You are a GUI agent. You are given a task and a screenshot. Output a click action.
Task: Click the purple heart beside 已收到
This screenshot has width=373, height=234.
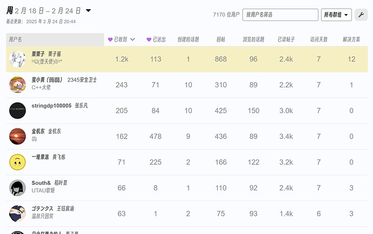pyautogui.click(x=110, y=40)
